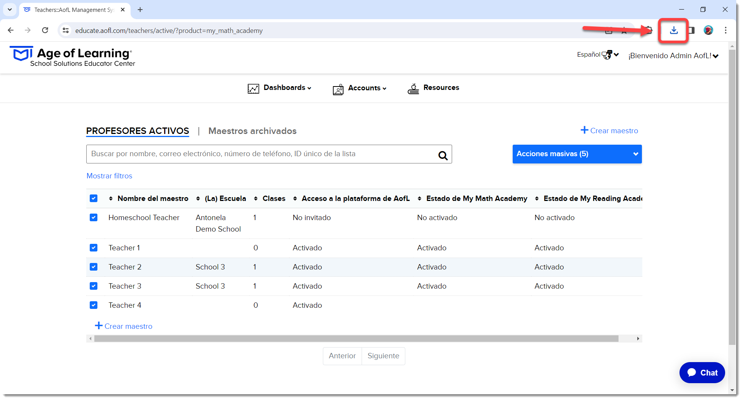Sort by Nombre del maestro arrows
Screen dimensions: 742x400
pyautogui.click(x=111, y=199)
